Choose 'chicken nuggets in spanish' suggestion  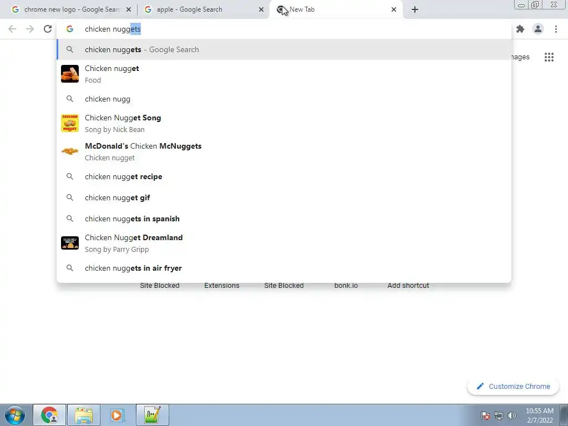pyautogui.click(x=284, y=219)
